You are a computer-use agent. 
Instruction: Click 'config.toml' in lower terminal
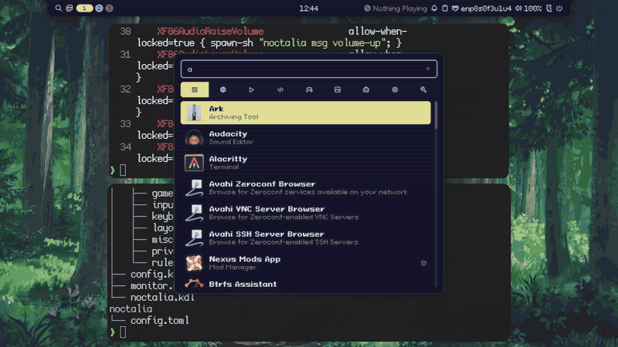point(160,321)
